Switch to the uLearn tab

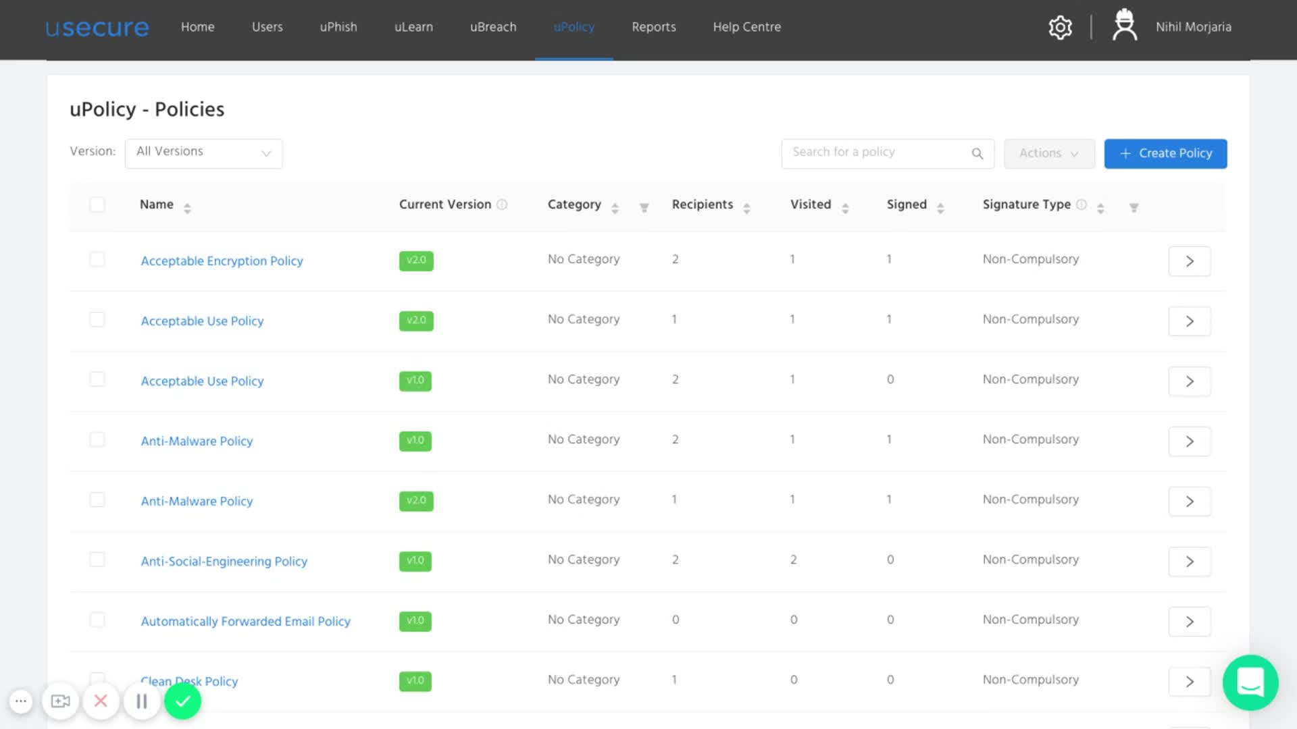click(413, 27)
